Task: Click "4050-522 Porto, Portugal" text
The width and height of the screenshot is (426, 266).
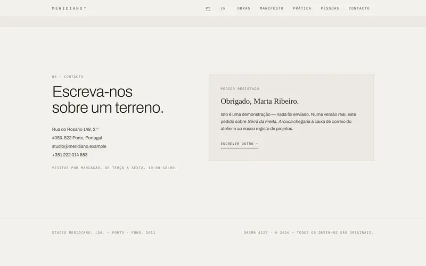Action: click(77, 138)
